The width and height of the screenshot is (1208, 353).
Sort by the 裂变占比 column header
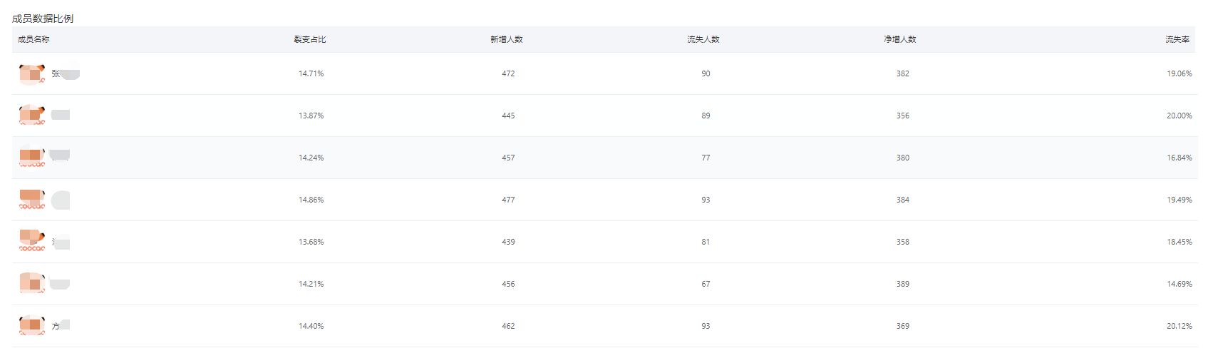click(x=310, y=39)
